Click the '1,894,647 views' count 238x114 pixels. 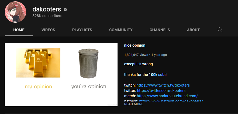pyautogui.click(x=136, y=55)
